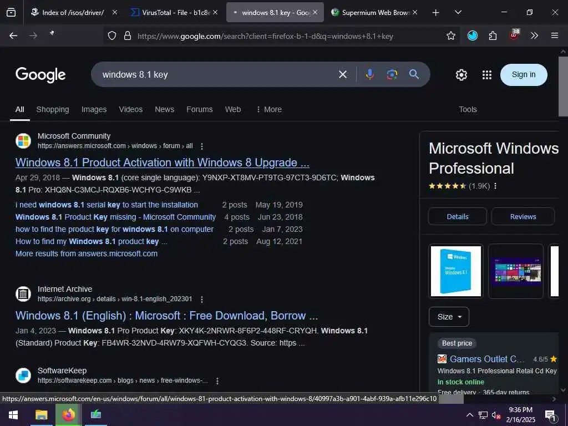Open a new tab with the plus button
The image size is (568, 426).
436,13
